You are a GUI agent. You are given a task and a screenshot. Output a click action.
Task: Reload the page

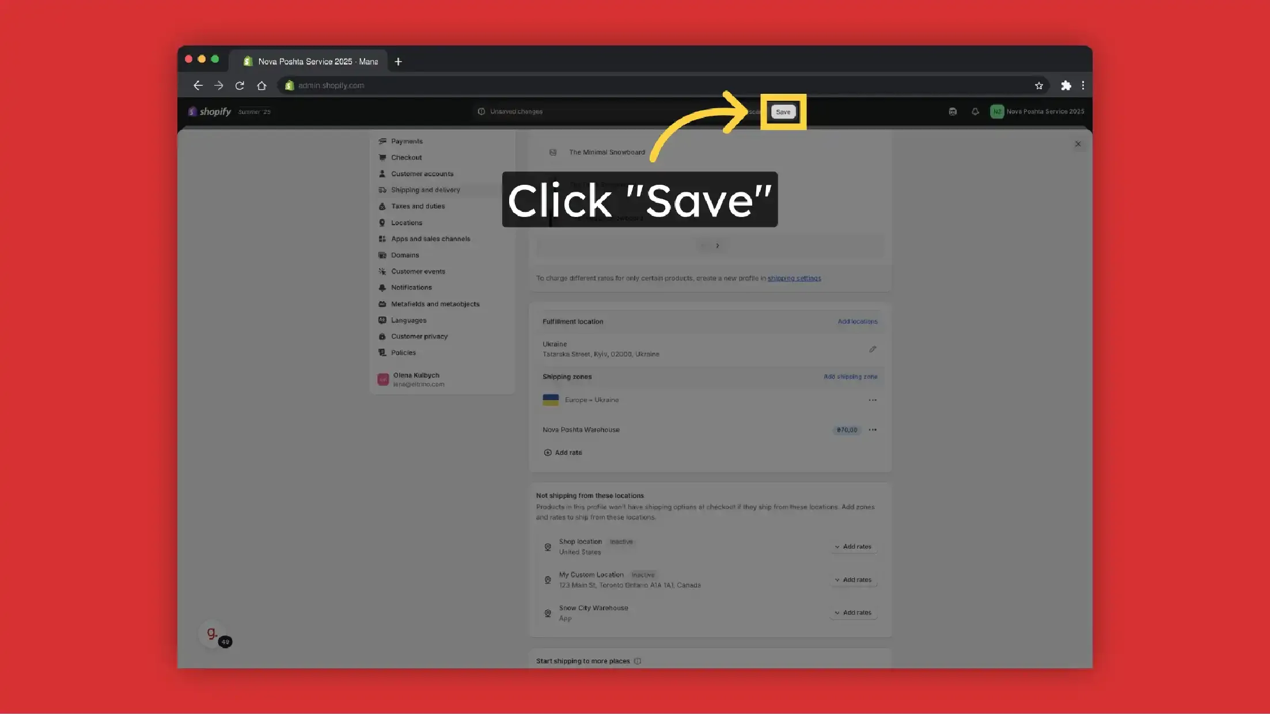pyautogui.click(x=240, y=86)
